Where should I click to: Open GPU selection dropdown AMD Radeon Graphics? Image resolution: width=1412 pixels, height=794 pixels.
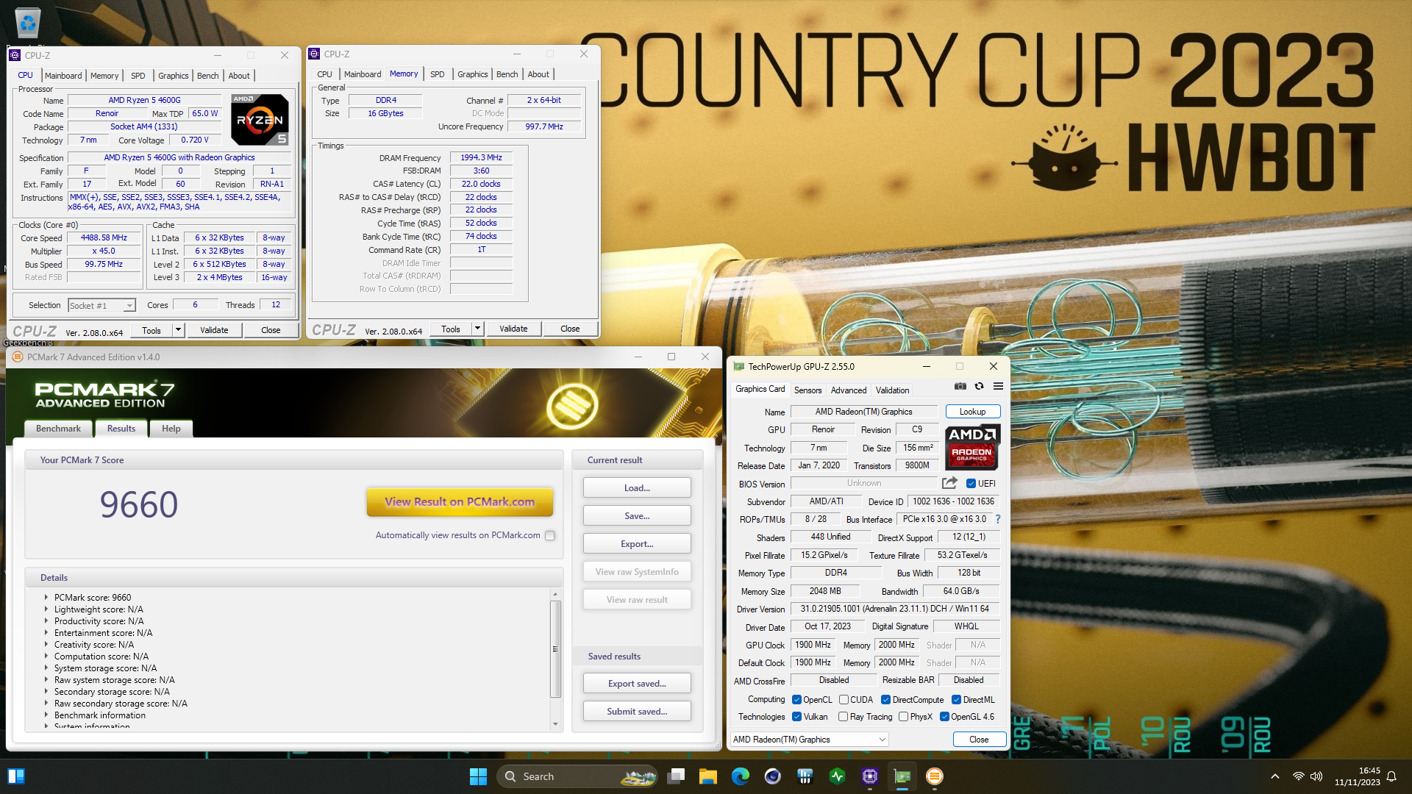[809, 739]
